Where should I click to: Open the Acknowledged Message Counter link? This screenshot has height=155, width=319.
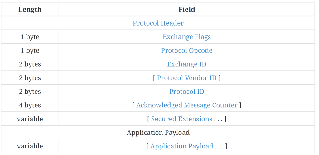point(186,105)
